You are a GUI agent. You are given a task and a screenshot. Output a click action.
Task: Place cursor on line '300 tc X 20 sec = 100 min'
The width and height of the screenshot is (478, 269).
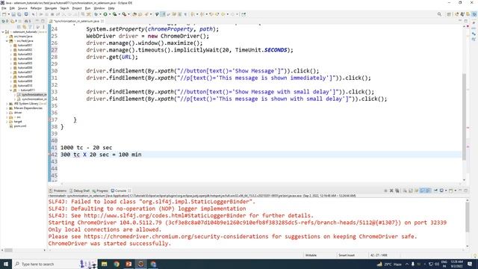[101, 155]
